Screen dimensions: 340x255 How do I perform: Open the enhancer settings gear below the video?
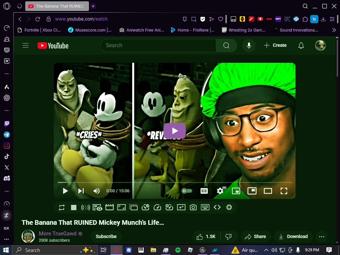229,208
